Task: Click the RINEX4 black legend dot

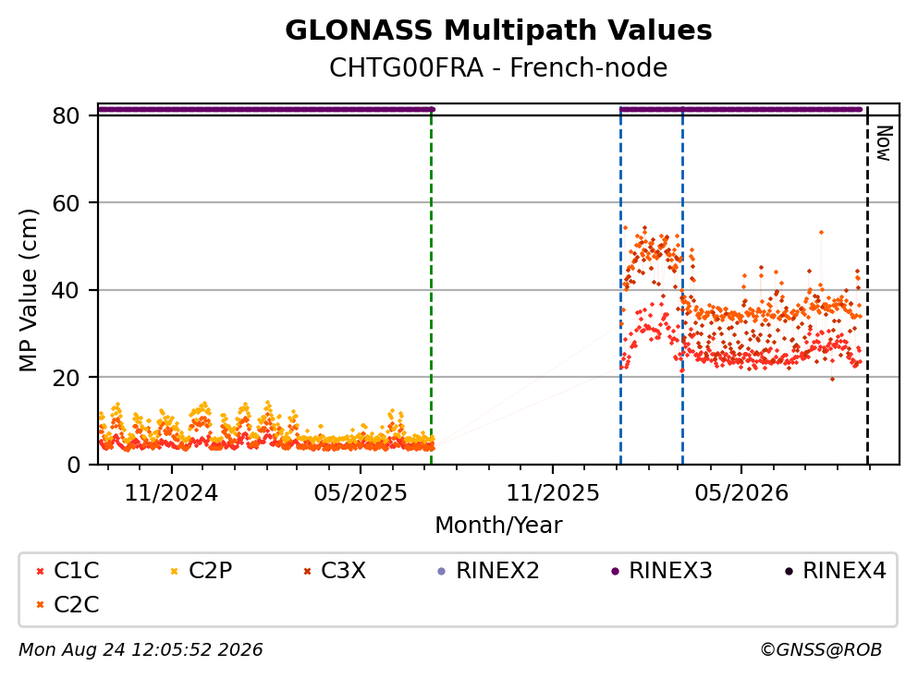Action: [789, 571]
